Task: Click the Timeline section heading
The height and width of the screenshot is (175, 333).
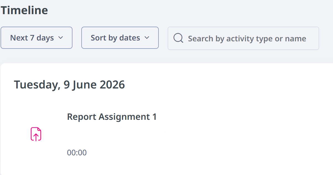Action: point(24,11)
